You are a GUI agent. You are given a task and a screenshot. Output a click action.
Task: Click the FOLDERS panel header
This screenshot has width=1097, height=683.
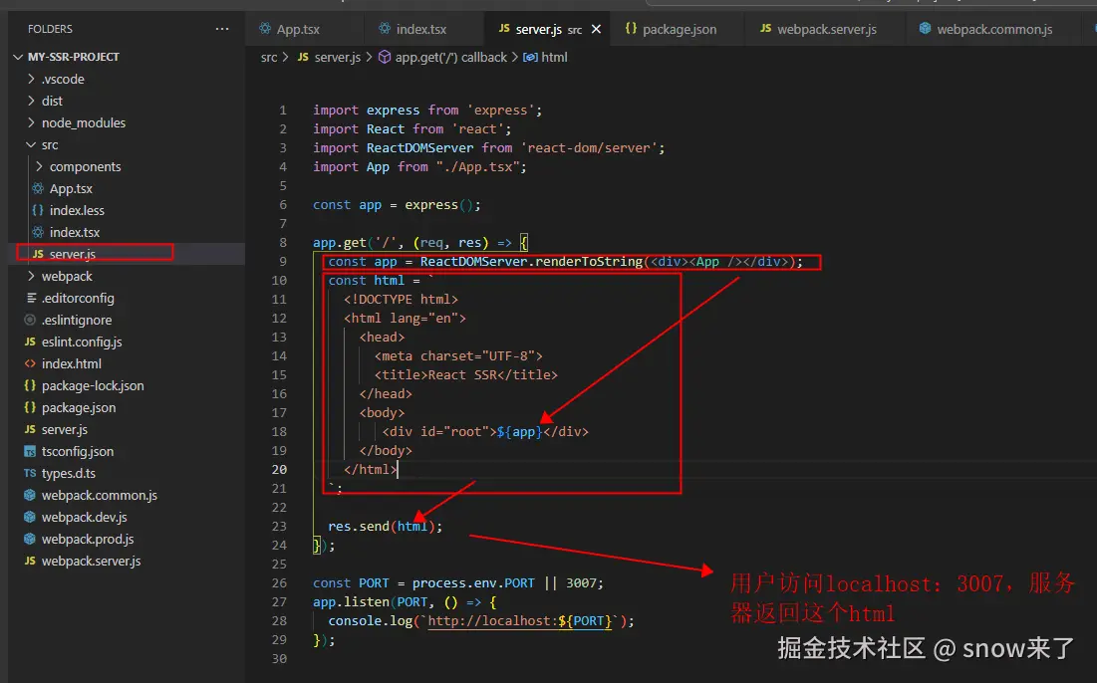coord(50,29)
